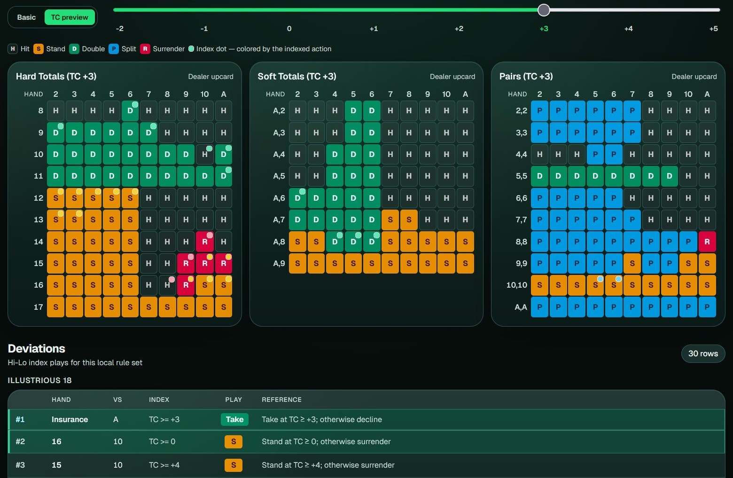Select soft A,4 vs dealer 3 hit cell
Image resolution: width=733 pixels, height=478 pixels.
point(316,154)
